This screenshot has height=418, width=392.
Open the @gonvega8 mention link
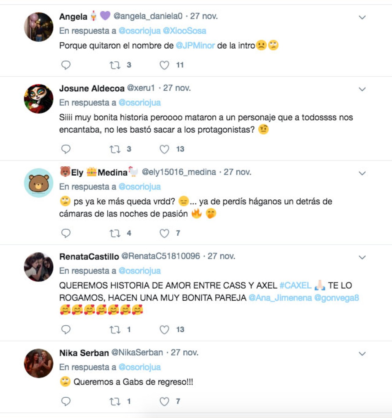click(x=337, y=298)
